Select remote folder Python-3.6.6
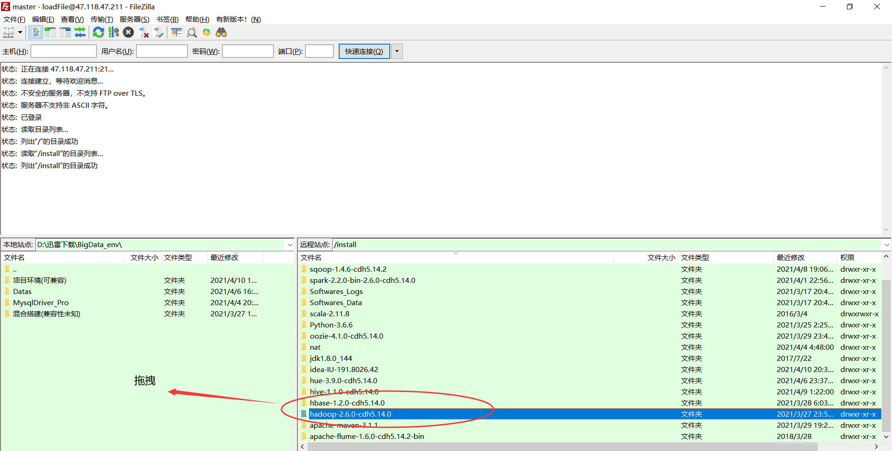This screenshot has width=892, height=451. tap(590, 325)
